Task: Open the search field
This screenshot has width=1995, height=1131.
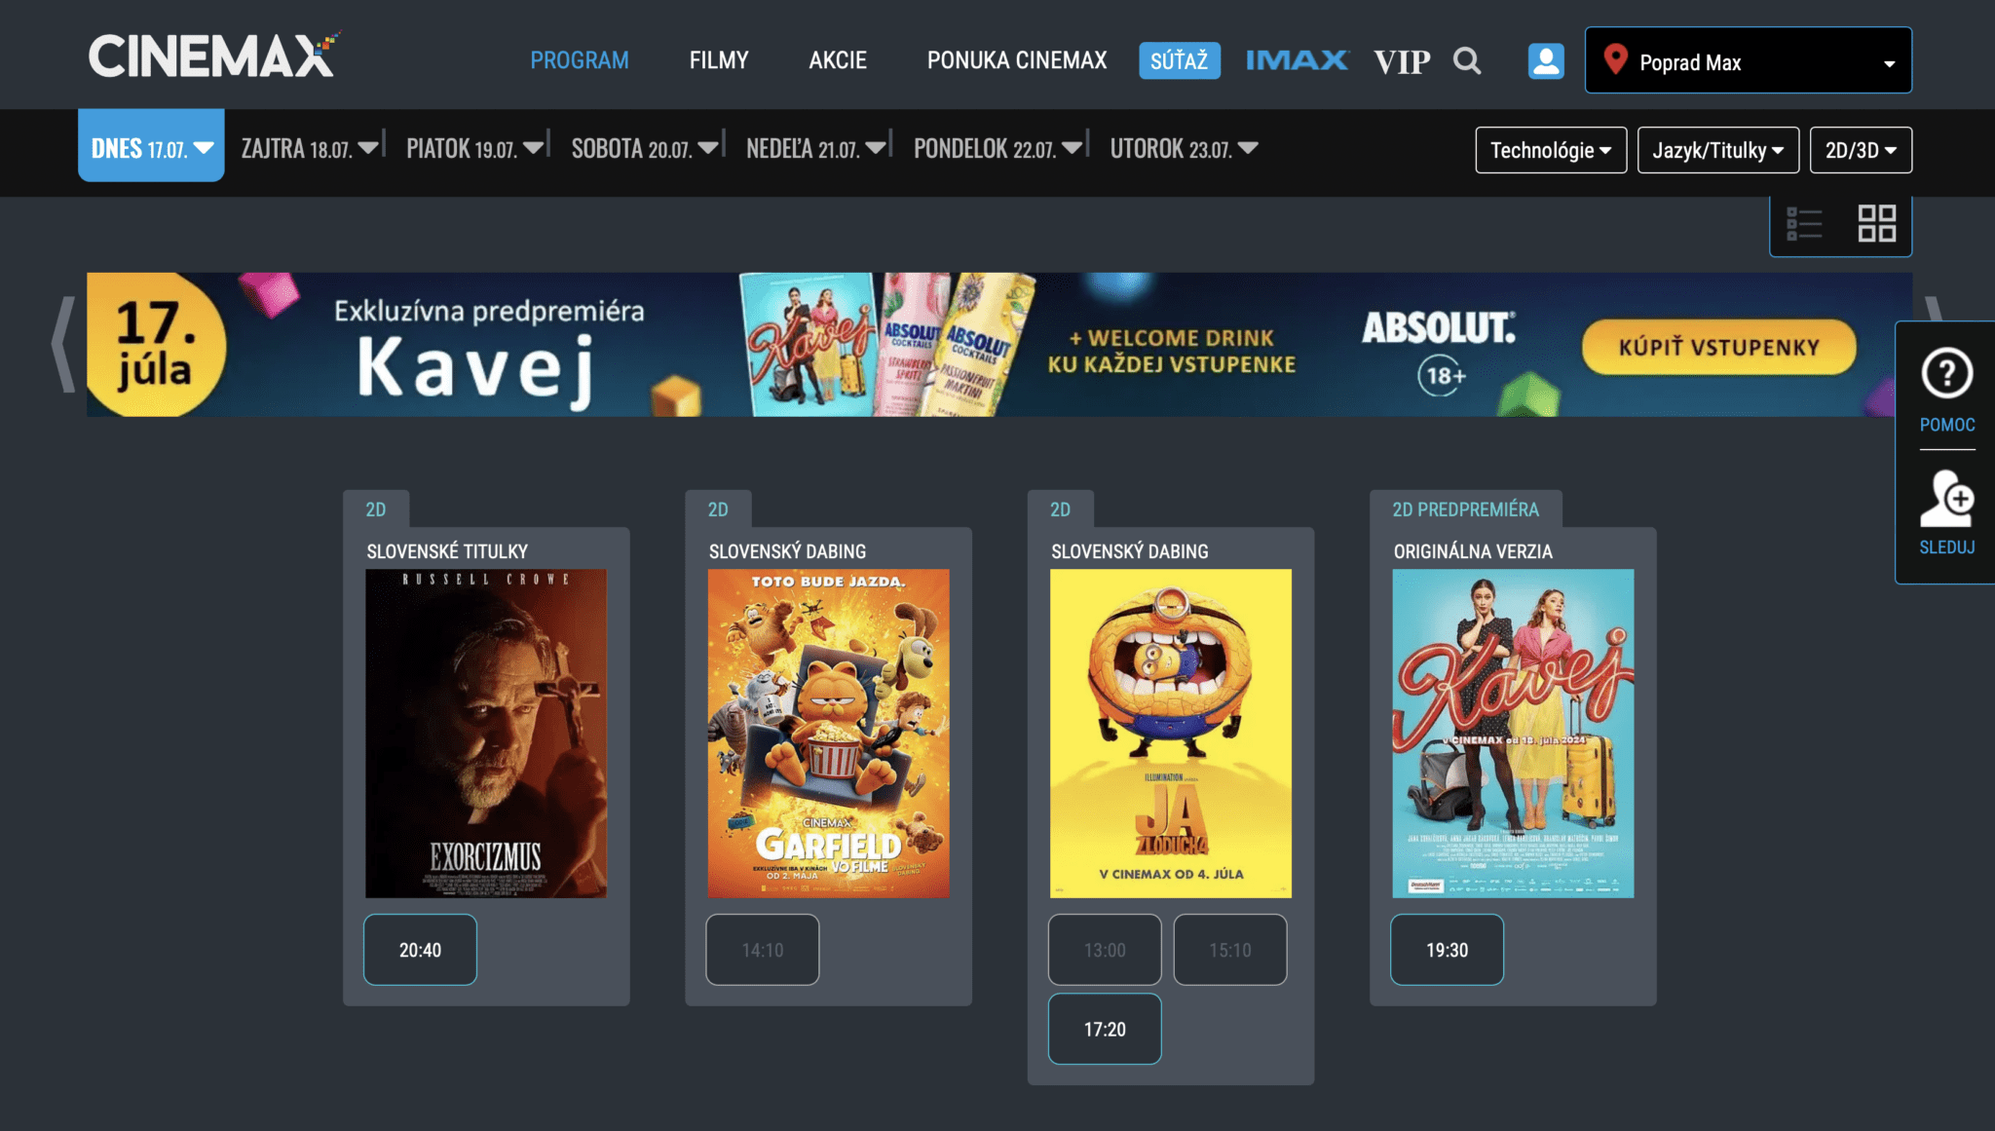Action: pos(1467,60)
